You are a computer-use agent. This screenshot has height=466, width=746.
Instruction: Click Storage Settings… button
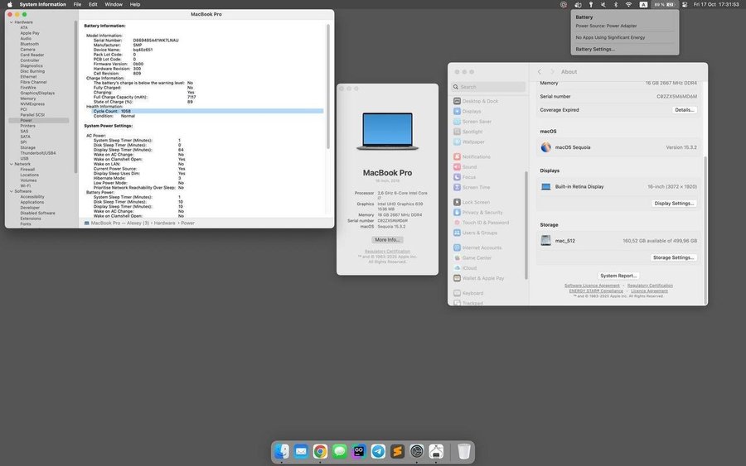[673, 257]
